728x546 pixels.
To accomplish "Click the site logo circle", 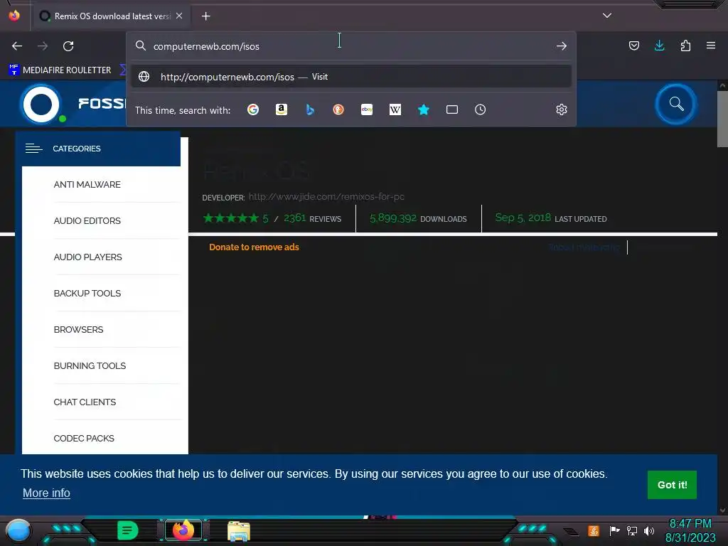I will pos(41,104).
